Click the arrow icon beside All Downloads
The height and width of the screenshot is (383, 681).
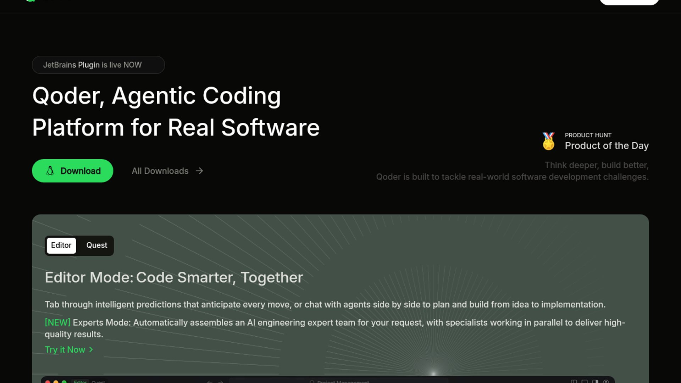click(x=199, y=171)
